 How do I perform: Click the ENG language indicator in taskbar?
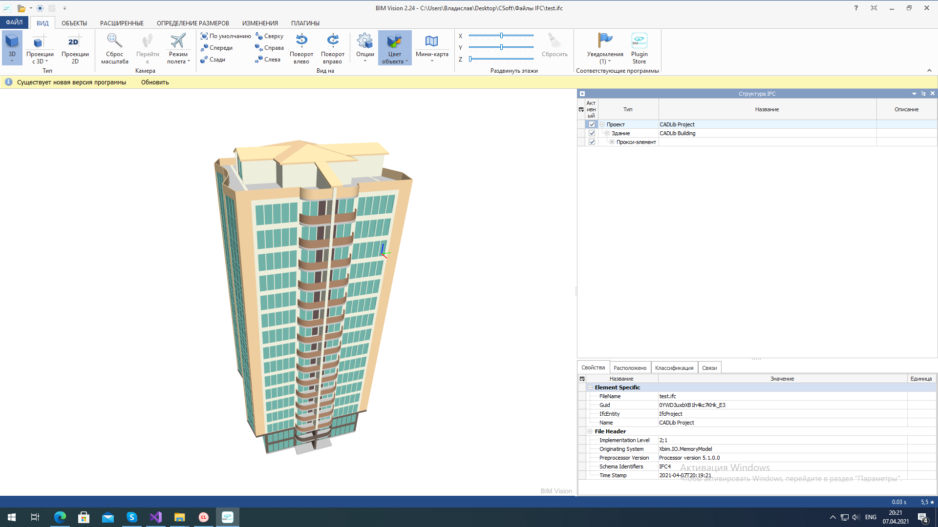871,517
